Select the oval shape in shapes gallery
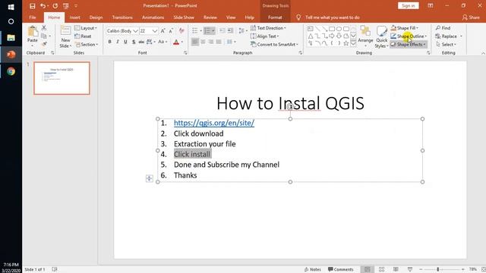 pyautogui.click(x=339, y=29)
